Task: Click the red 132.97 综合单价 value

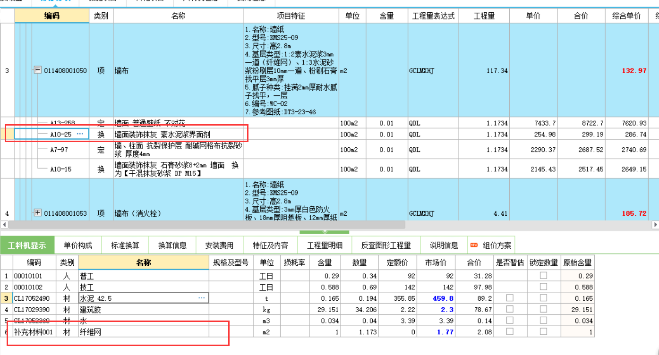Action: click(634, 70)
